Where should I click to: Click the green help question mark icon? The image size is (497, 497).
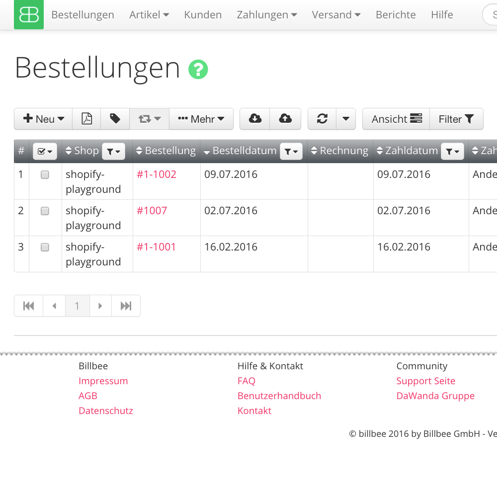[x=198, y=69]
